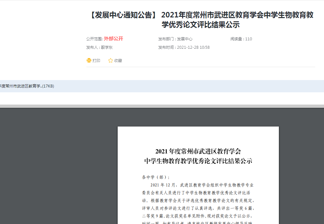Image resolution: width=324 pixels, height=224 pixels.
Task: Click the document line 中学生物教育教学优秀论文评比结果公示
Action: [x=198, y=161]
